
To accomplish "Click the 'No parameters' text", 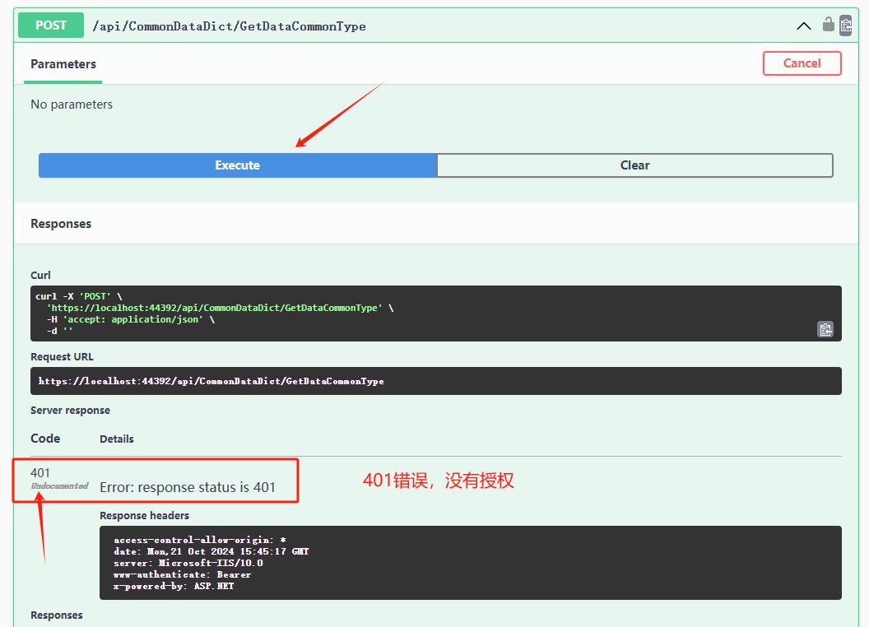I will click(x=72, y=104).
